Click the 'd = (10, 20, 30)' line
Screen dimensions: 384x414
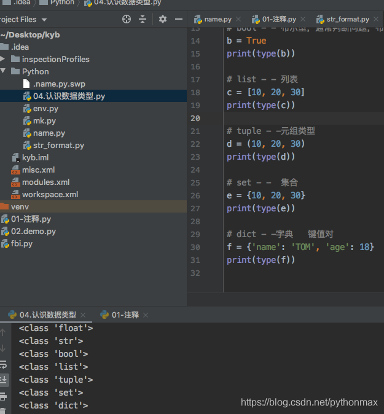point(265,144)
